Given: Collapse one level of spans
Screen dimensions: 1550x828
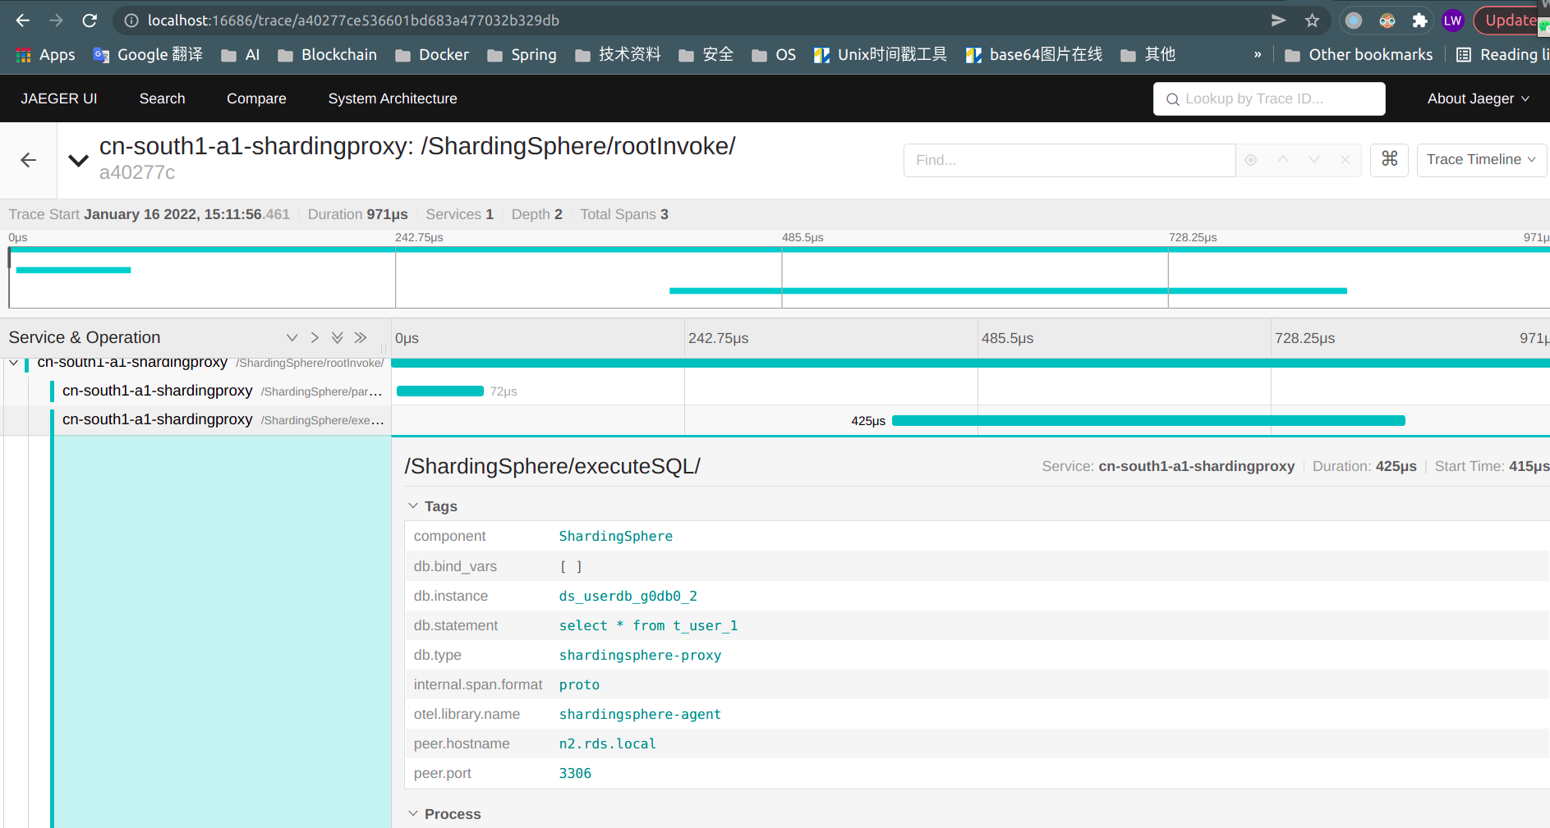Looking at the screenshot, I should point(292,338).
